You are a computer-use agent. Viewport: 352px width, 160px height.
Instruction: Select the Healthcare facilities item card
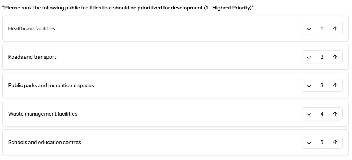click(x=146, y=28)
